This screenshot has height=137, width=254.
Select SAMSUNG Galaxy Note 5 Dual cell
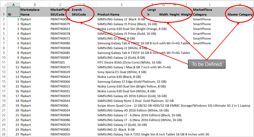[136, 101]
